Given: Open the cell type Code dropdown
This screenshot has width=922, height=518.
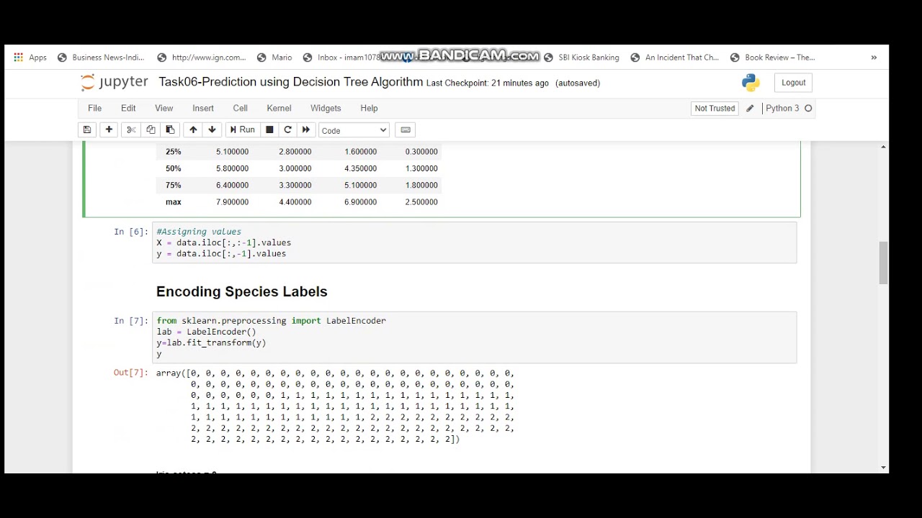Looking at the screenshot, I should click(x=354, y=130).
